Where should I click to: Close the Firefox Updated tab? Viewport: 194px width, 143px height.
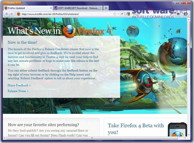[51, 8]
